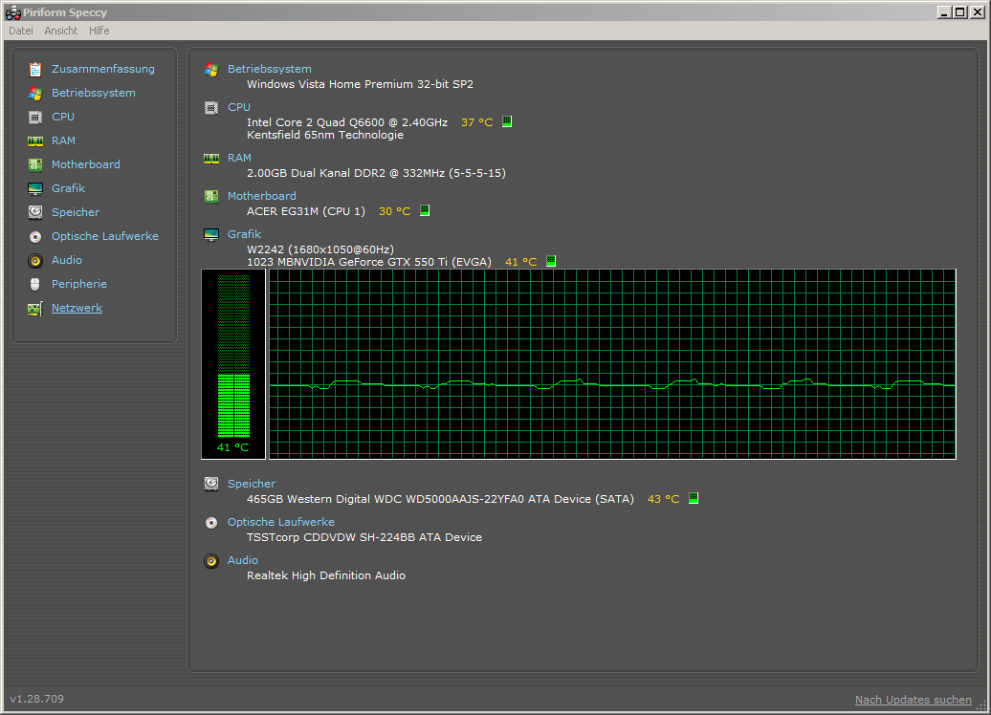Open the Ansicht menu

(x=60, y=31)
